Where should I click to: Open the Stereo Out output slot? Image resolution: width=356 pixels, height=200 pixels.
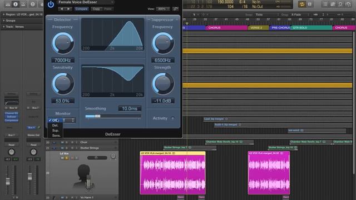point(33,135)
